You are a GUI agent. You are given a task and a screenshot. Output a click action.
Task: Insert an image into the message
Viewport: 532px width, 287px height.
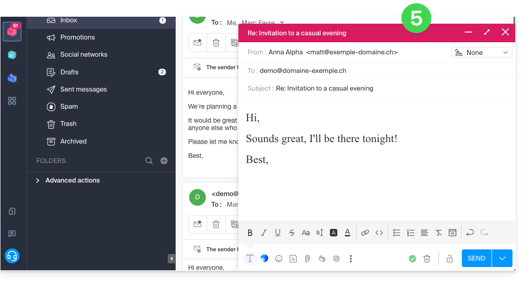pos(293,259)
